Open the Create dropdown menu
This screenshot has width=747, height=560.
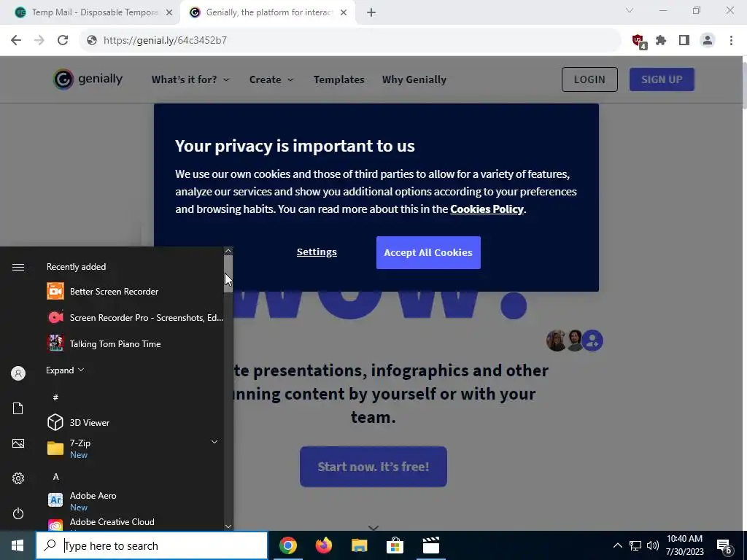[x=271, y=79]
